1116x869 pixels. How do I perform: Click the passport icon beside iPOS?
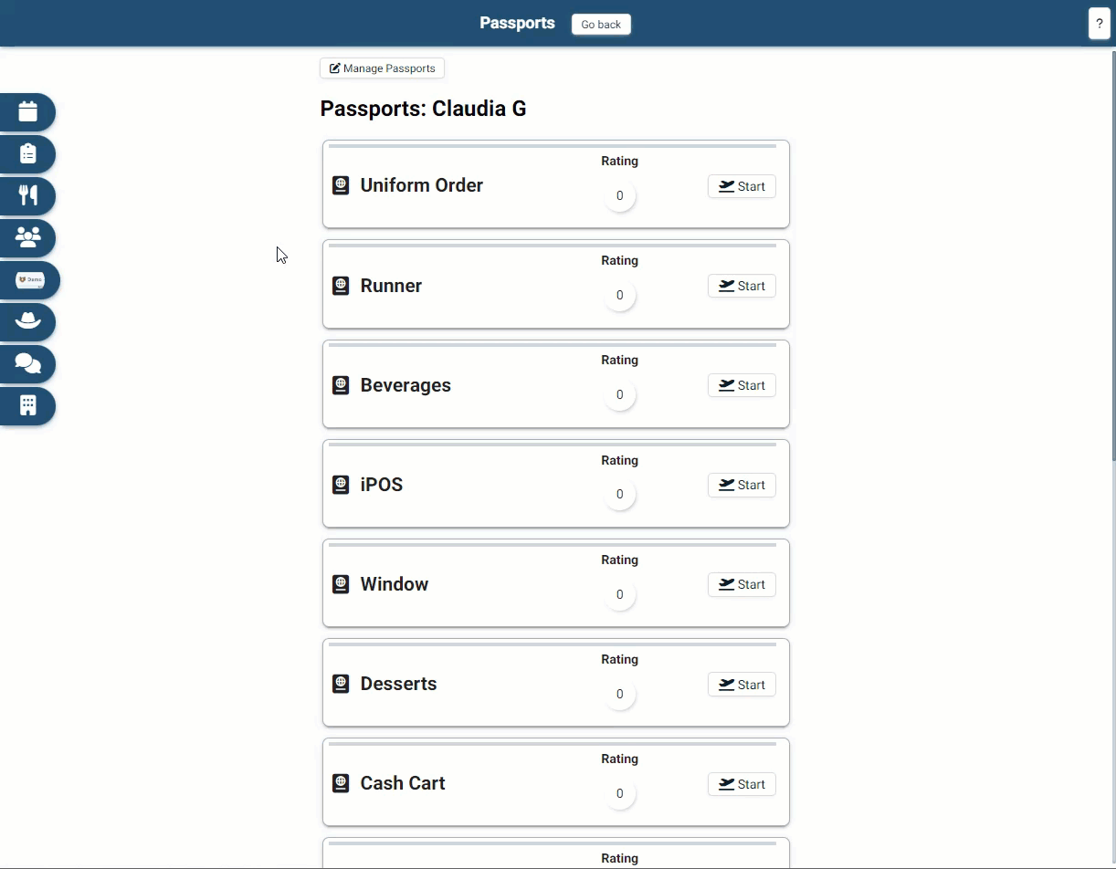[341, 485]
